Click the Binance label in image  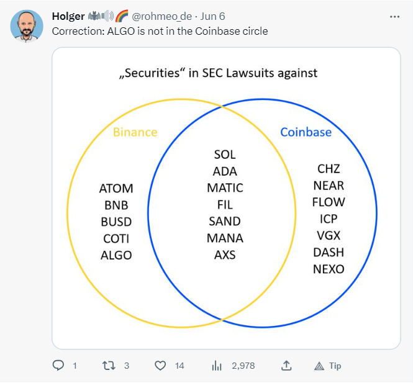pos(135,132)
